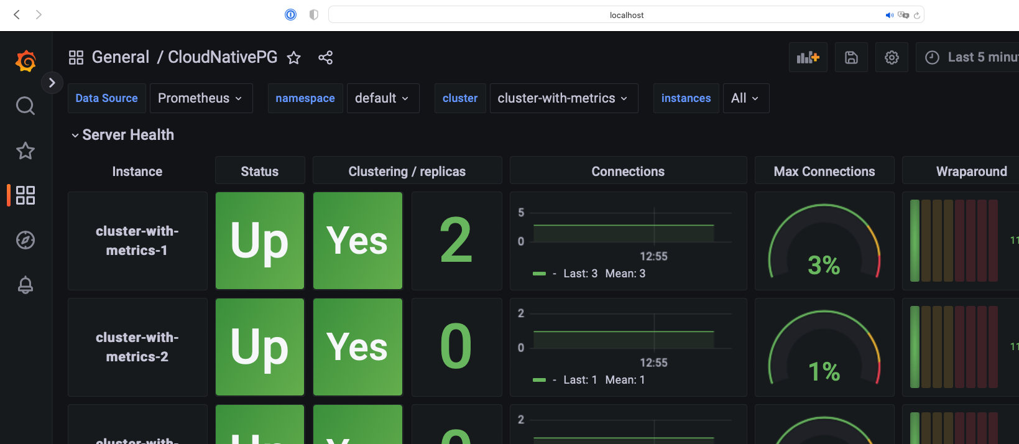Click the namespace variable label
The image size is (1019, 444).
coord(305,98)
